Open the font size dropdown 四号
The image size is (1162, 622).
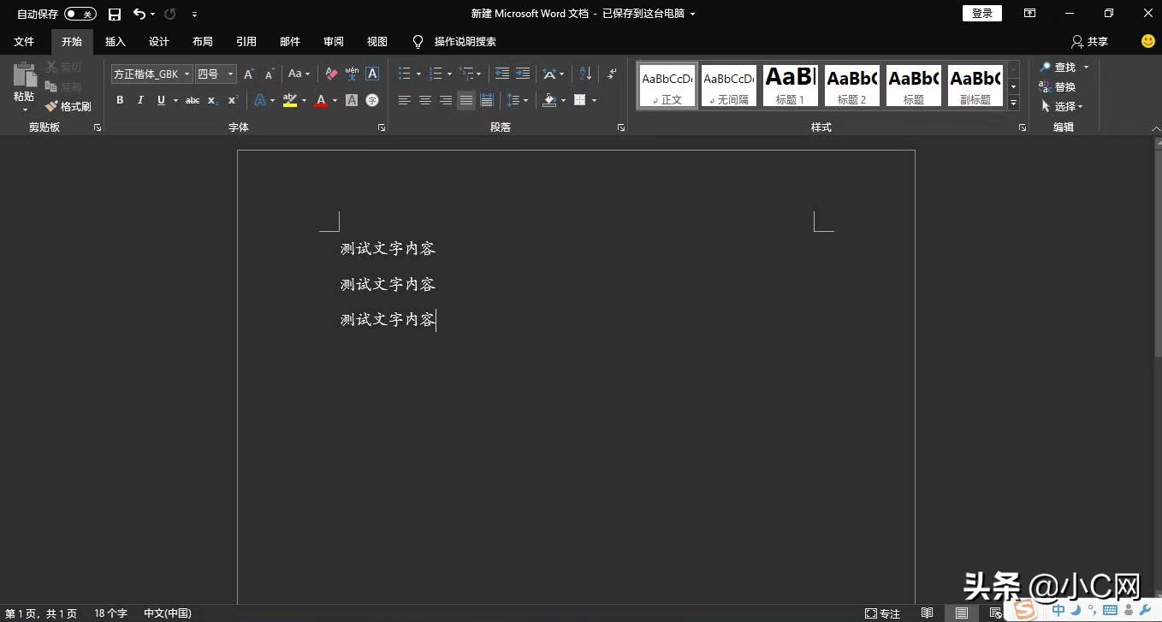point(230,74)
